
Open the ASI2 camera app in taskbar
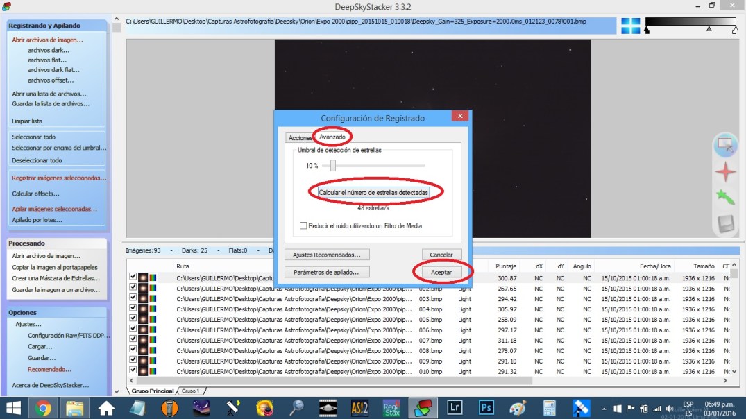coord(359,407)
